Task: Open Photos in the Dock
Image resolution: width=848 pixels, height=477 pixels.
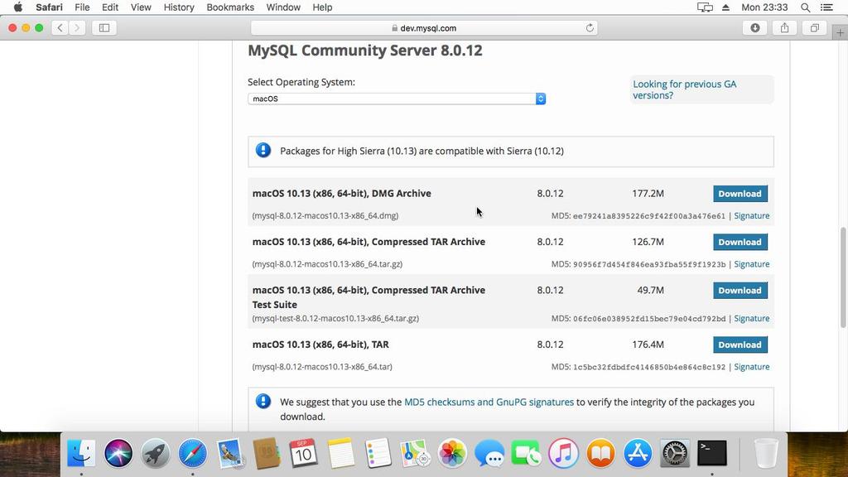Action: tap(452, 453)
